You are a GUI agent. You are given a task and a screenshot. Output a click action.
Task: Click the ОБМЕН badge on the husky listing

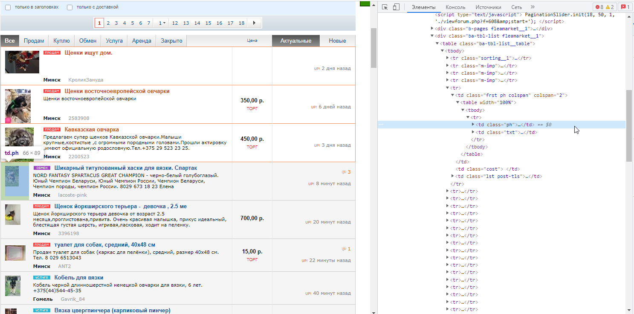(x=42, y=168)
